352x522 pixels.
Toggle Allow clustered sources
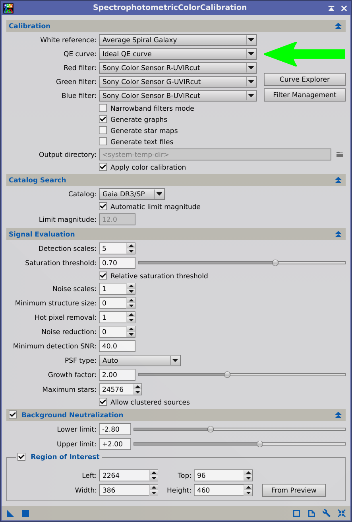(x=103, y=402)
